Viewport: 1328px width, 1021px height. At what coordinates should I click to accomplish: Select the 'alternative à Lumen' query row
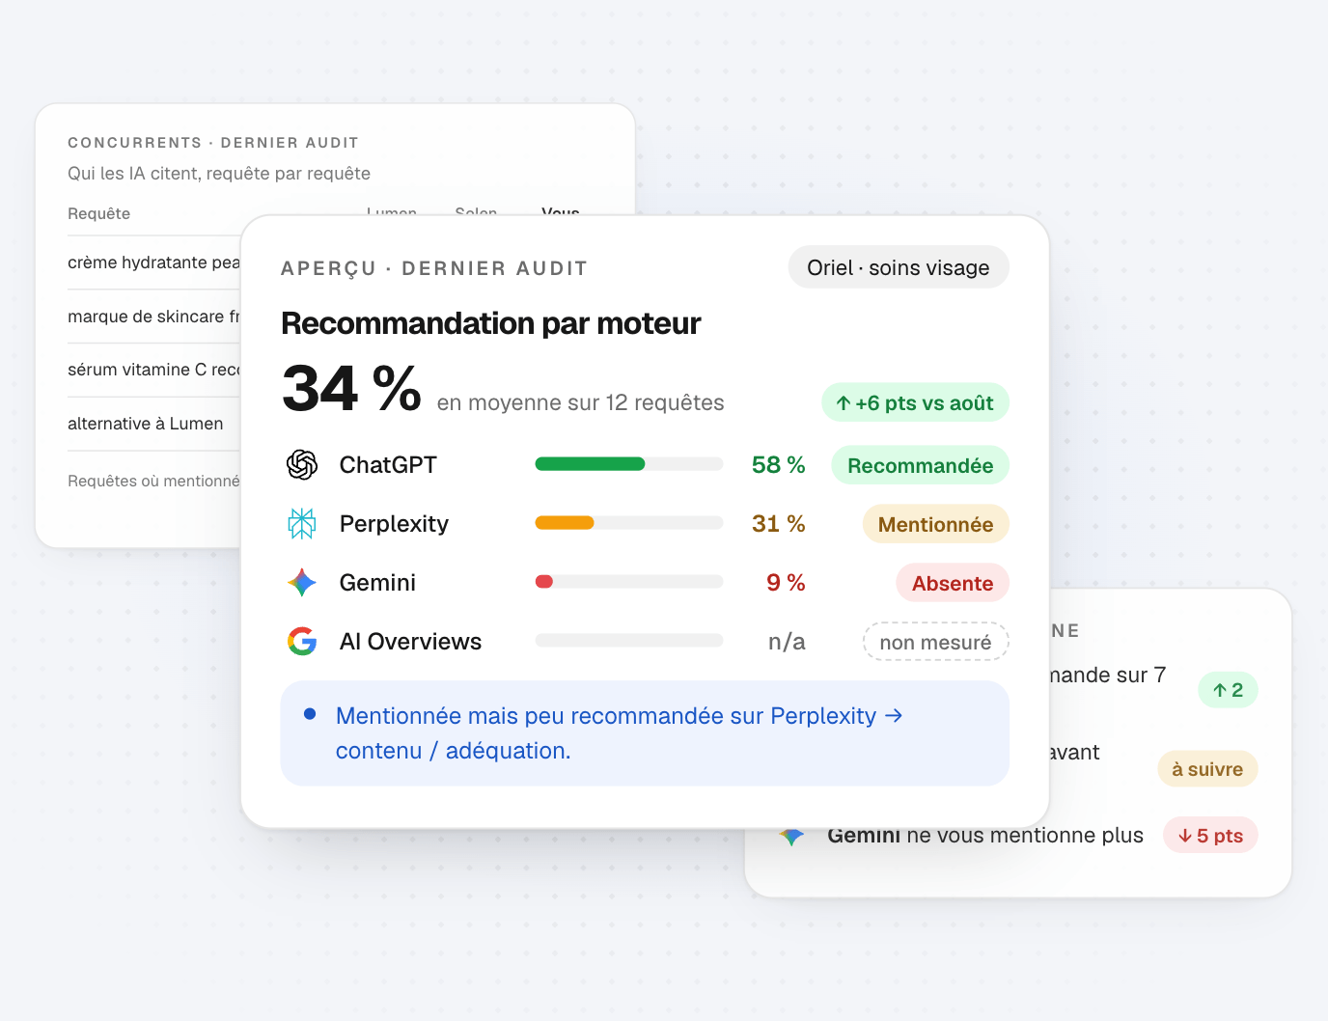(153, 424)
